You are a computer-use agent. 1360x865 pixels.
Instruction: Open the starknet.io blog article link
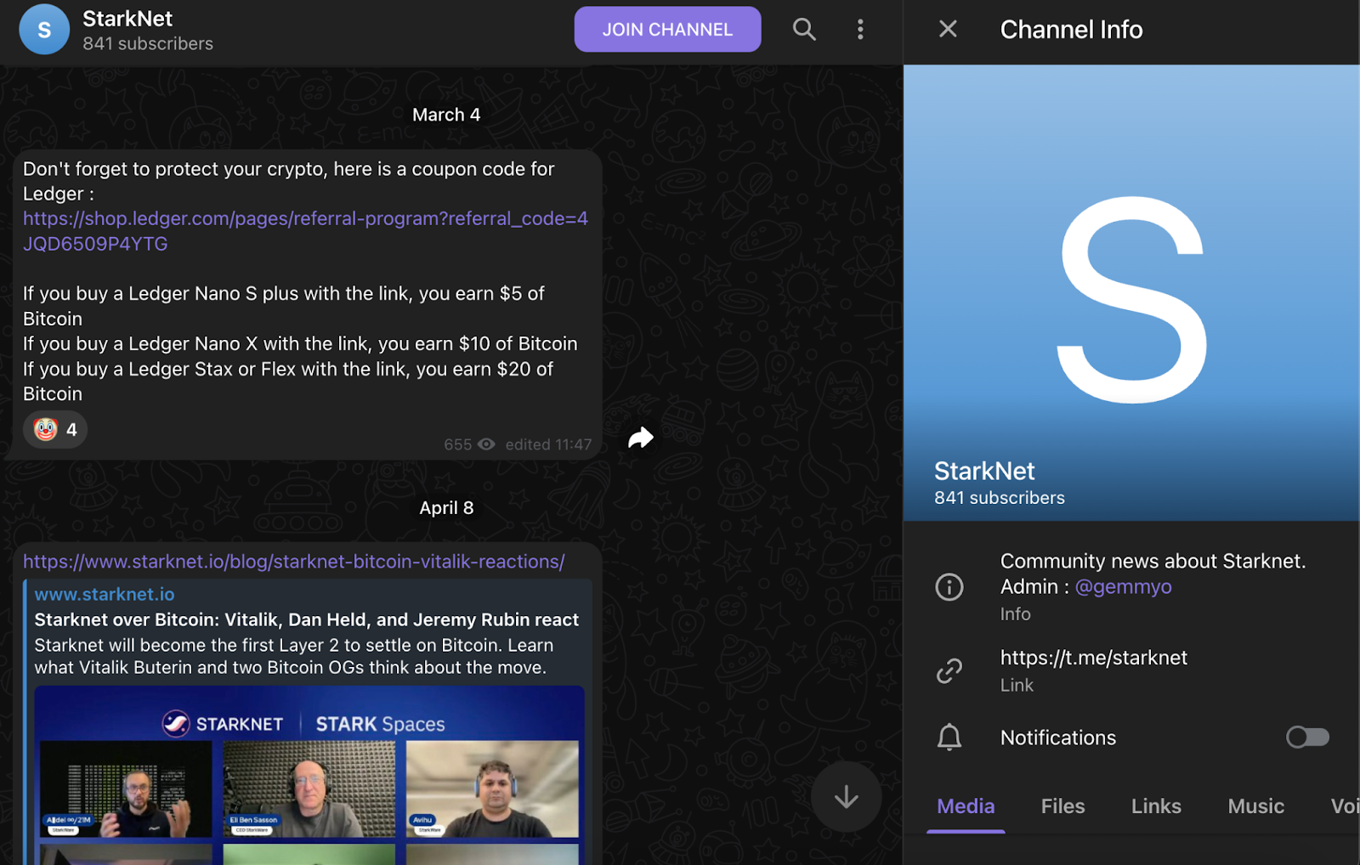[x=293, y=562]
